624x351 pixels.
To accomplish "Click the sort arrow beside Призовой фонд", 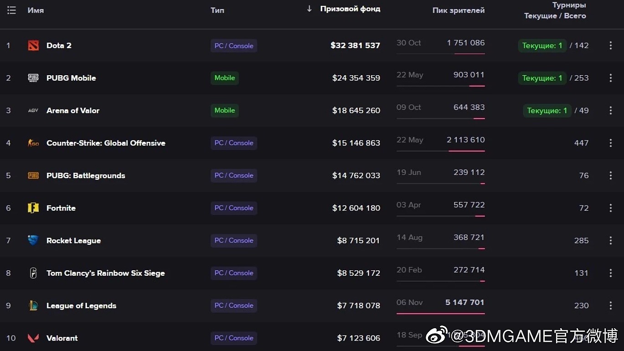I will [x=309, y=9].
